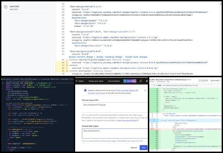Open the diff settings gear dropdown

168,82
